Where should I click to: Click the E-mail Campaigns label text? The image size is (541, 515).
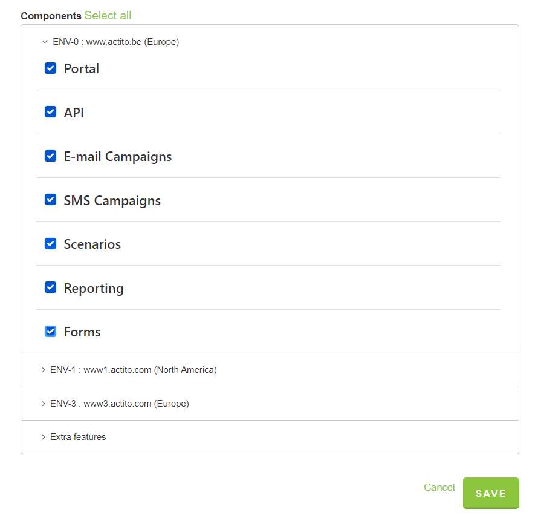[117, 156]
